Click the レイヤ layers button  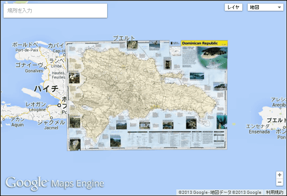click(x=233, y=7)
